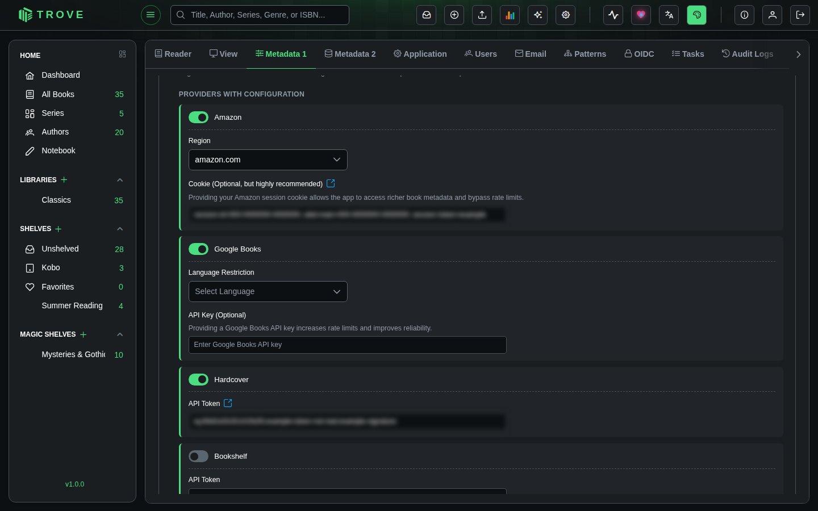Enable the Bookshelf provider toggle
Image resolution: width=818 pixels, height=511 pixels.
(198, 456)
